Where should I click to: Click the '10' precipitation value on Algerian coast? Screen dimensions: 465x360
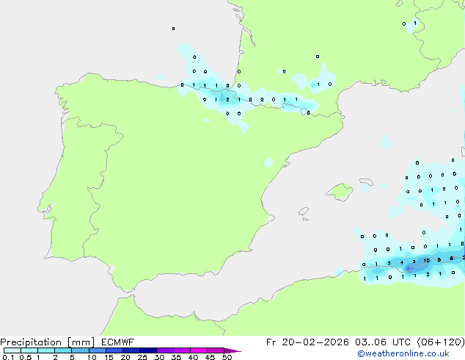(x=426, y=261)
